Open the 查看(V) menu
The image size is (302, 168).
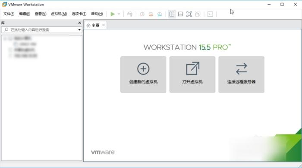coord(41,14)
